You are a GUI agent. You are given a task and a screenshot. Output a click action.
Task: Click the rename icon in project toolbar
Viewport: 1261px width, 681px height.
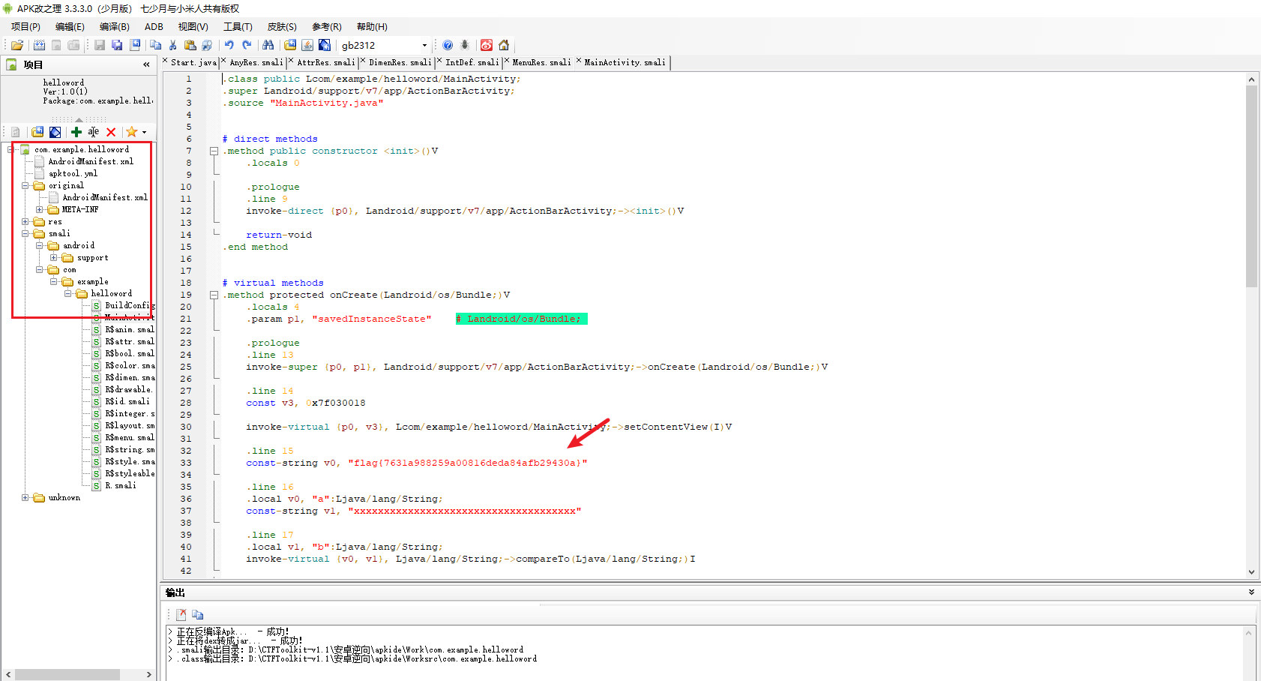(93, 132)
